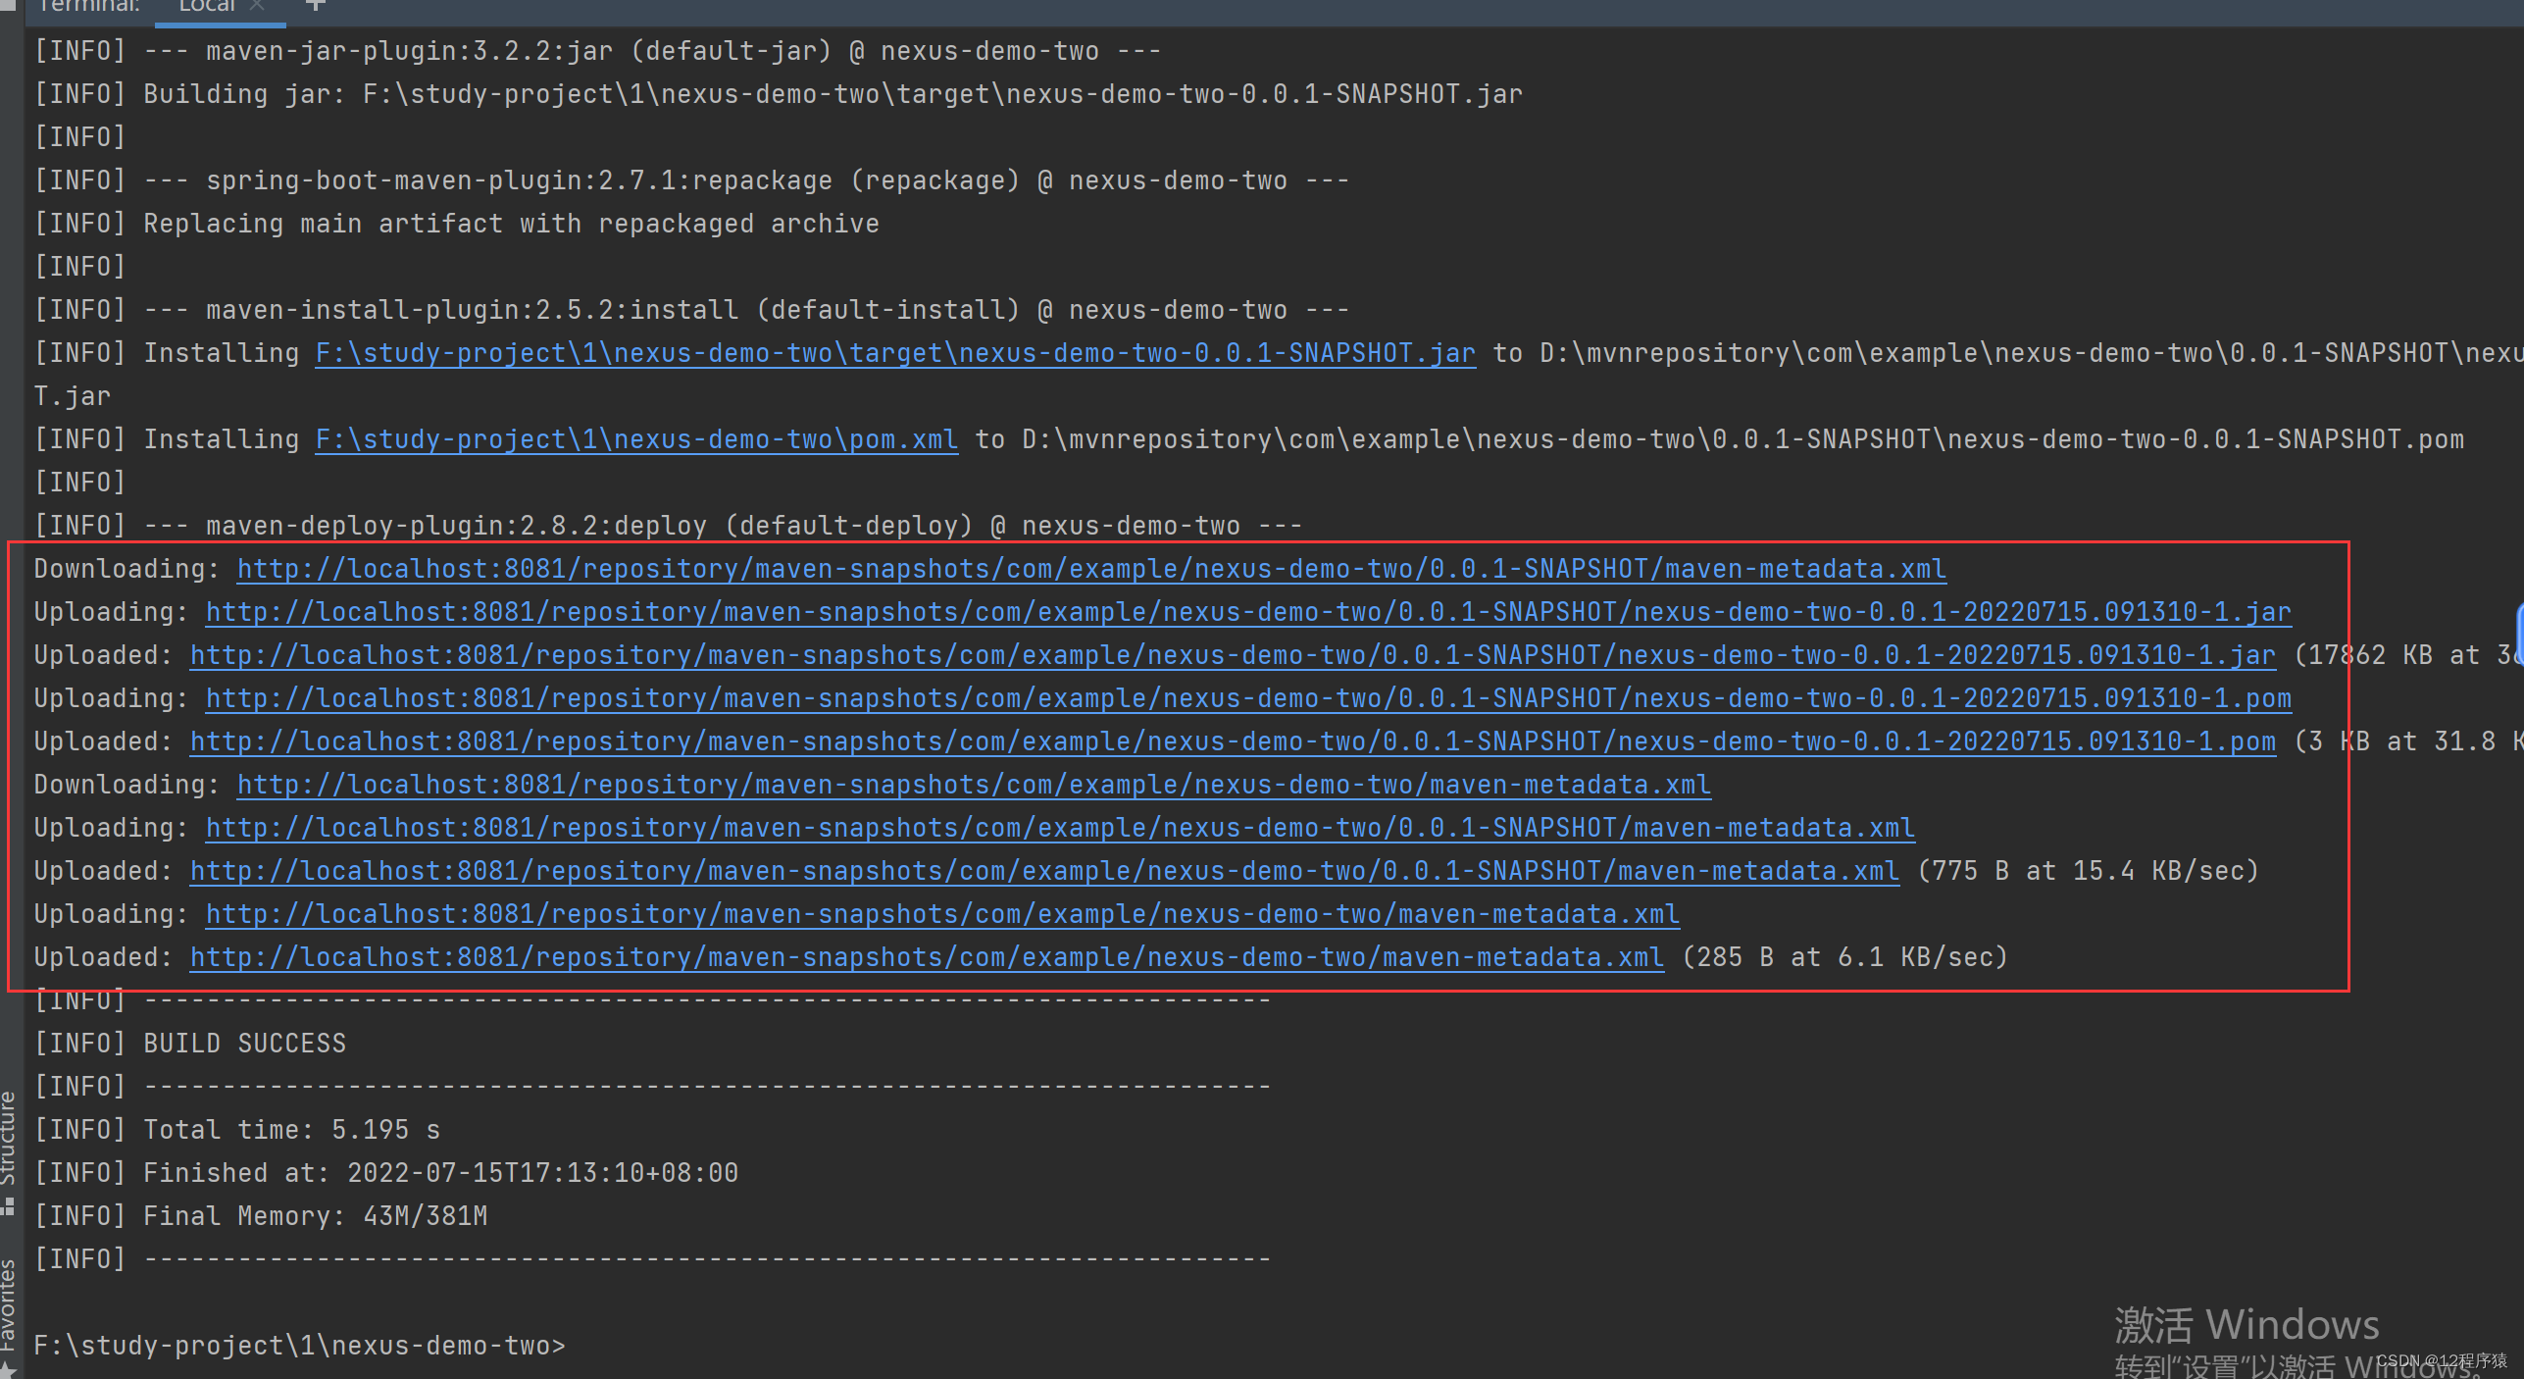Click the 'BUILD SUCCESS' output line
Viewport: 2524px width, 1379px height.
coord(189,1044)
